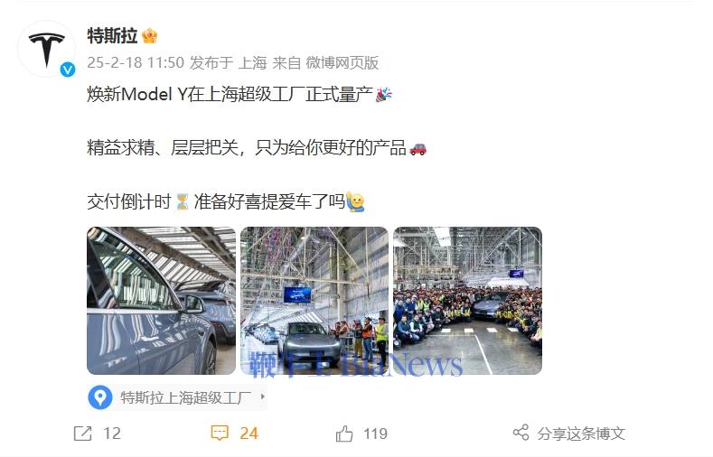Click the share icon before 分享这条博文
The image size is (713, 457).
pyautogui.click(x=521, y=433)
